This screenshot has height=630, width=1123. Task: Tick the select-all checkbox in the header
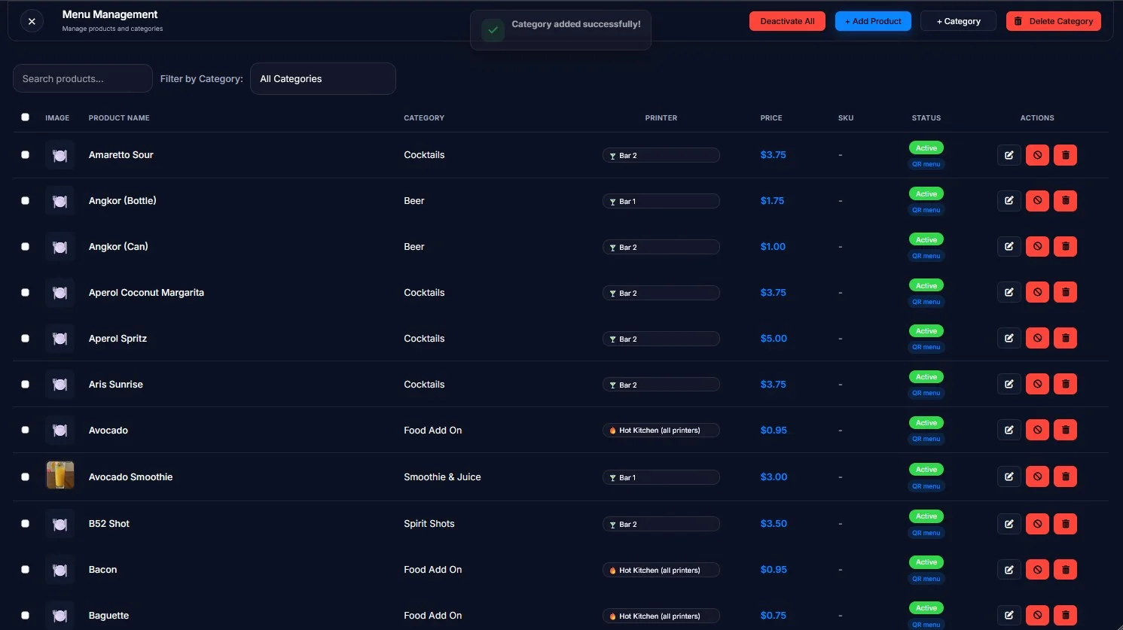click(25, 117)
